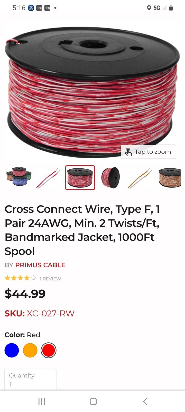
Task: Select the blue color swatch
Action: 12,350
